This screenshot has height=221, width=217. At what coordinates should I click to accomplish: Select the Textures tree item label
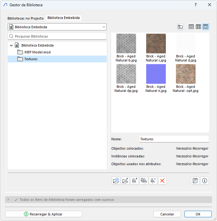pyautogui.click(x=31, y=59)
